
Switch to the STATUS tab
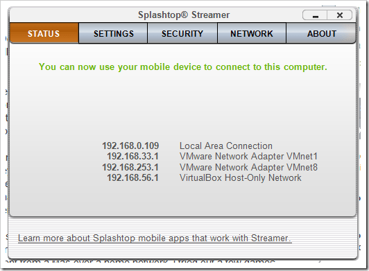pos(44,33)
